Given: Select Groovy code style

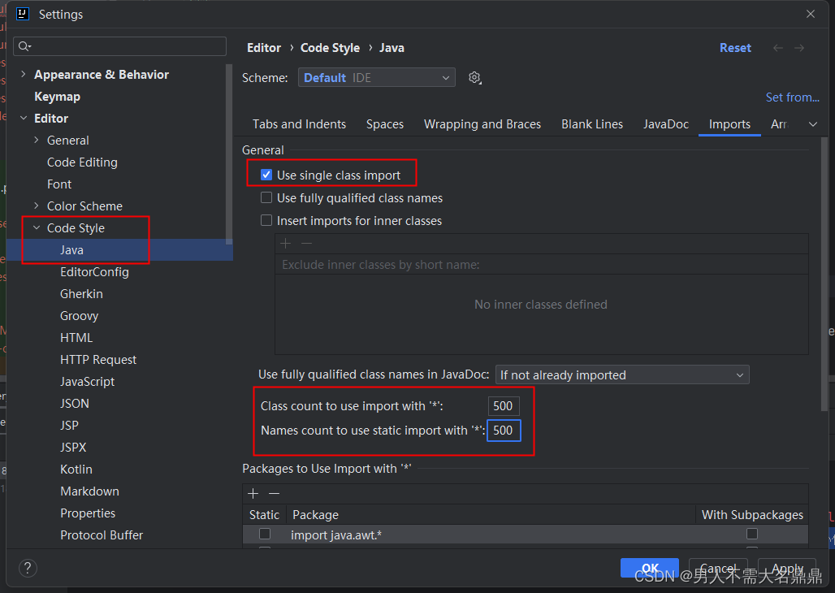Looking at the screenshot, I should 80,315.
